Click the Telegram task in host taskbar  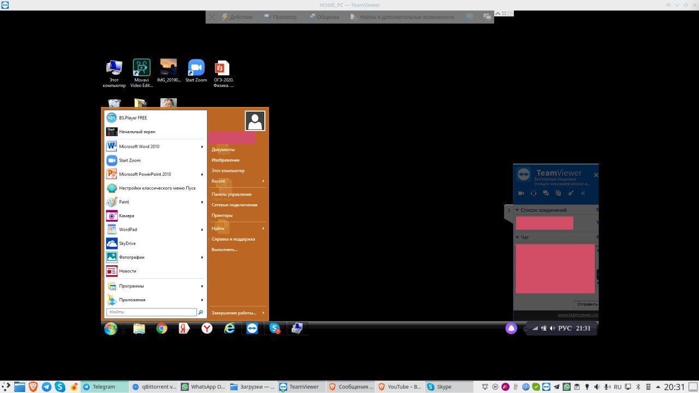click(105, 386)
